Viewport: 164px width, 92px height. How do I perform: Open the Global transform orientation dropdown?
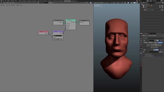pos(107,3)
